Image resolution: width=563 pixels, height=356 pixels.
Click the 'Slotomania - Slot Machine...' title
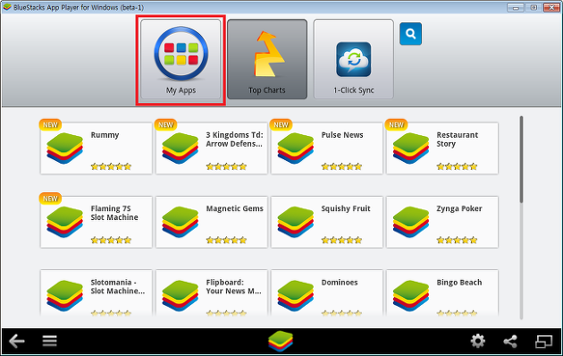[118, 286]
